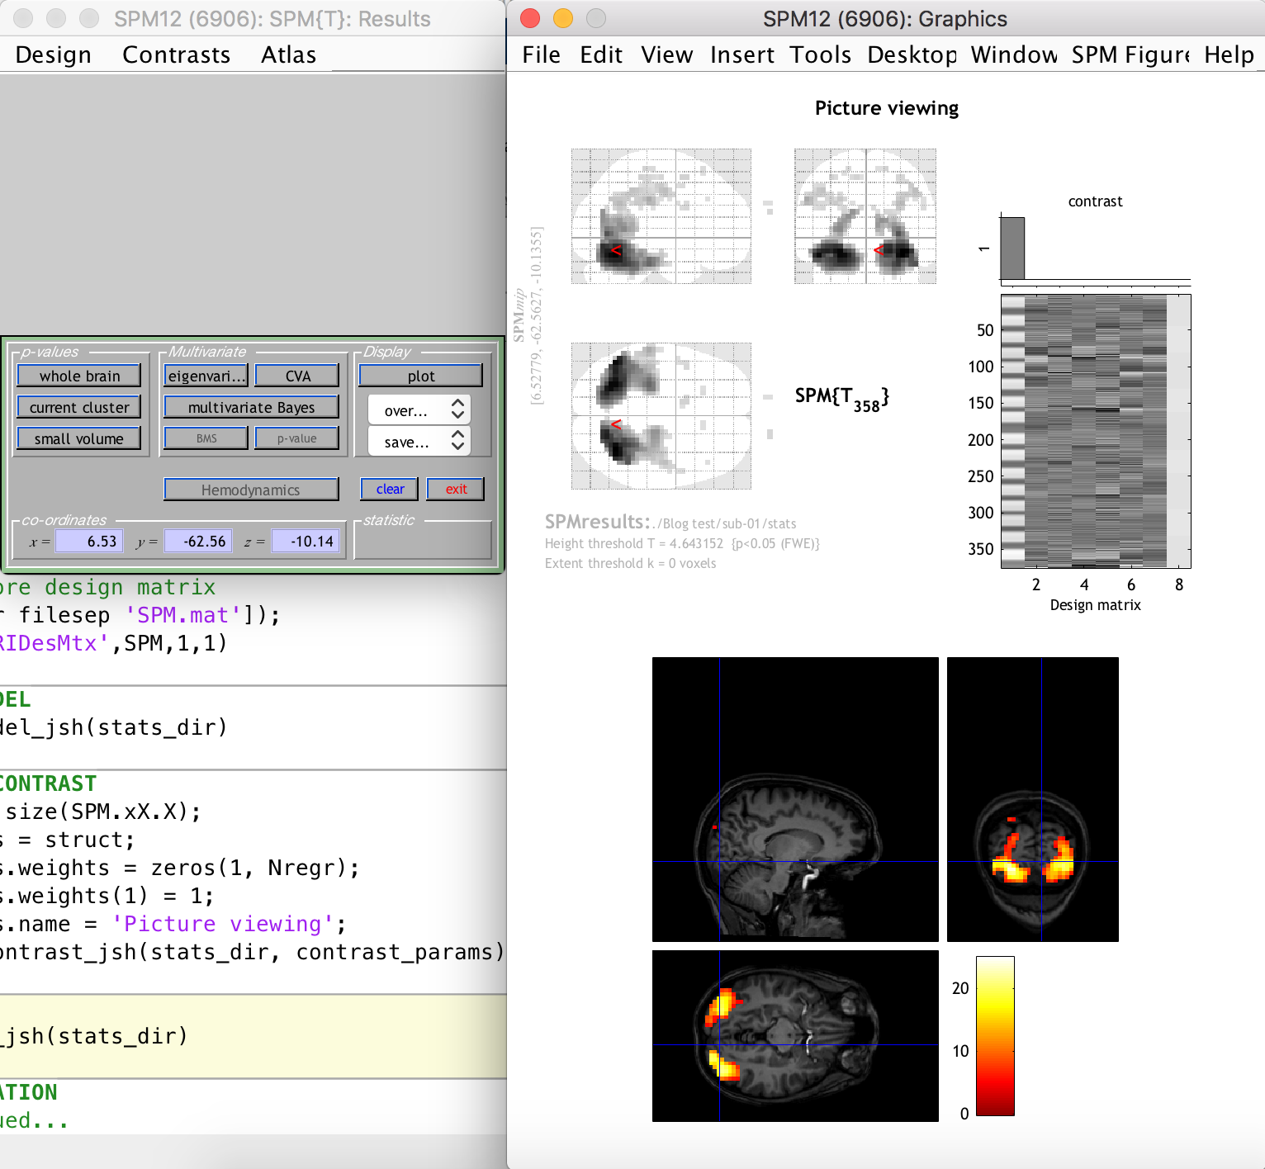Click the current cluster button
Screen dimensions: 1265x1169
pos(79,407)
